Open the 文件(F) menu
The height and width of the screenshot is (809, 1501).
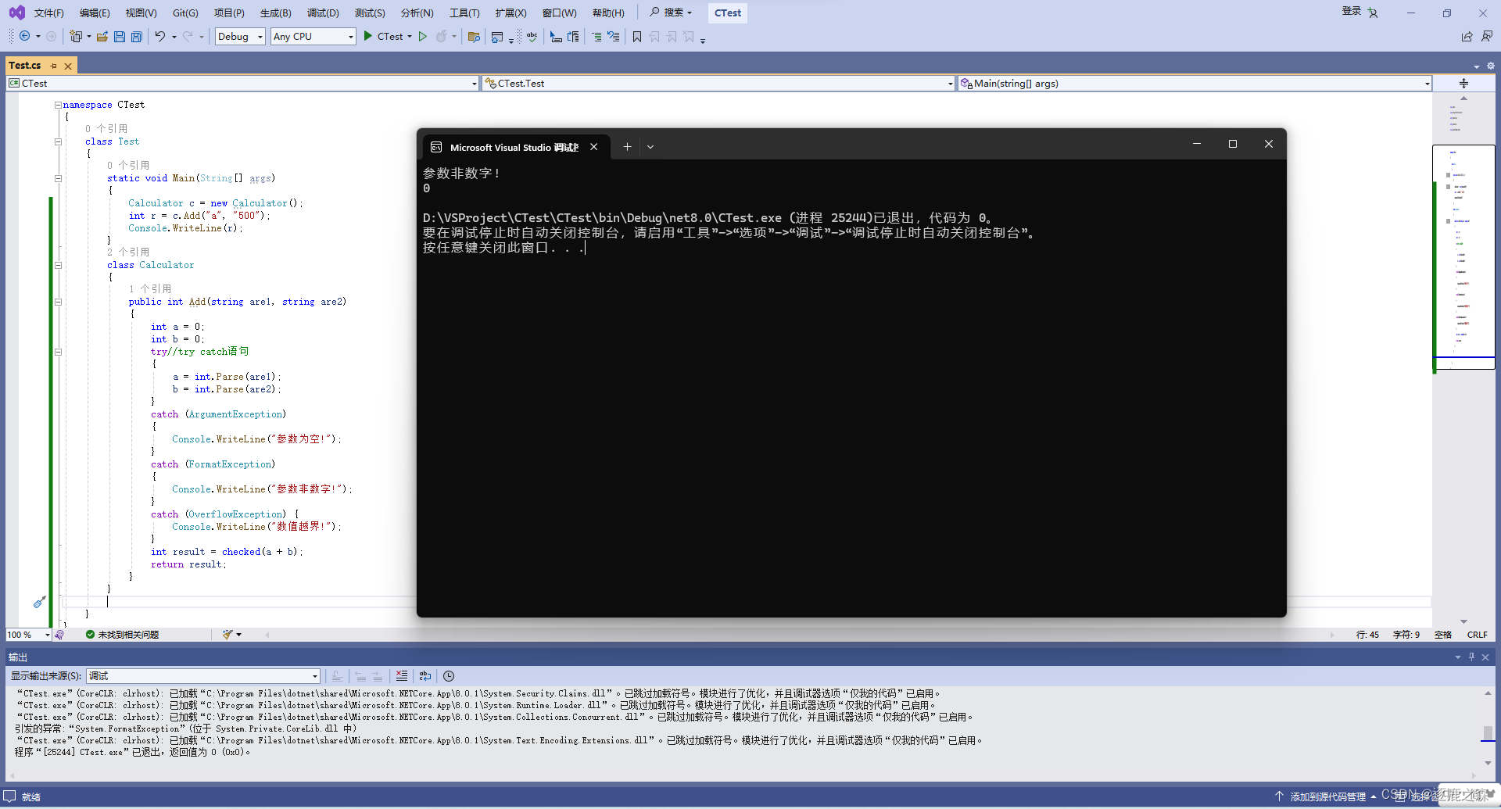[48, 13]
